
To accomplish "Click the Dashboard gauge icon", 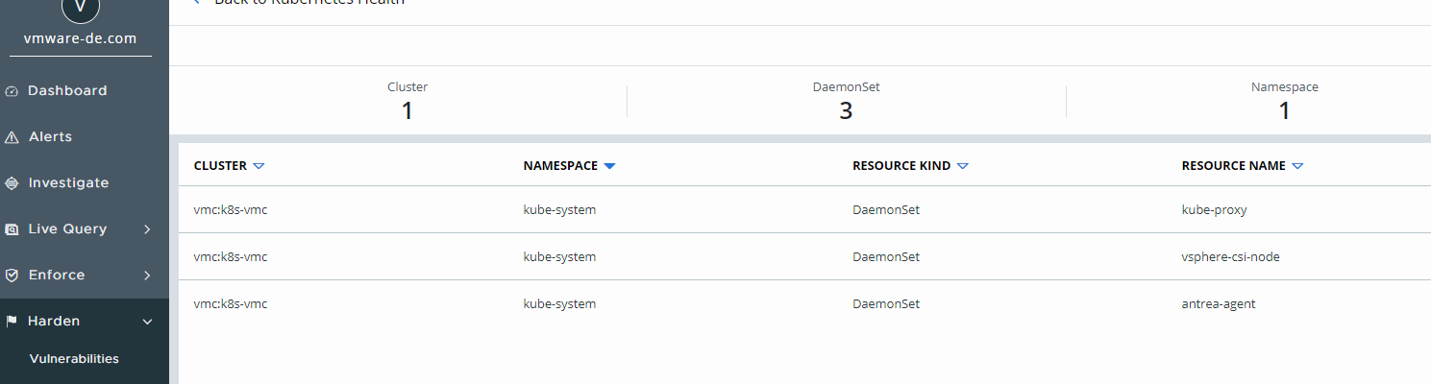I will [x=12, y=91].
